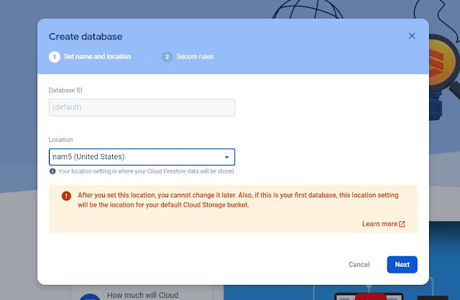This screenshot has height=300, width=460.
Task: Click the Create database title
Action: [x=86, y=37]
